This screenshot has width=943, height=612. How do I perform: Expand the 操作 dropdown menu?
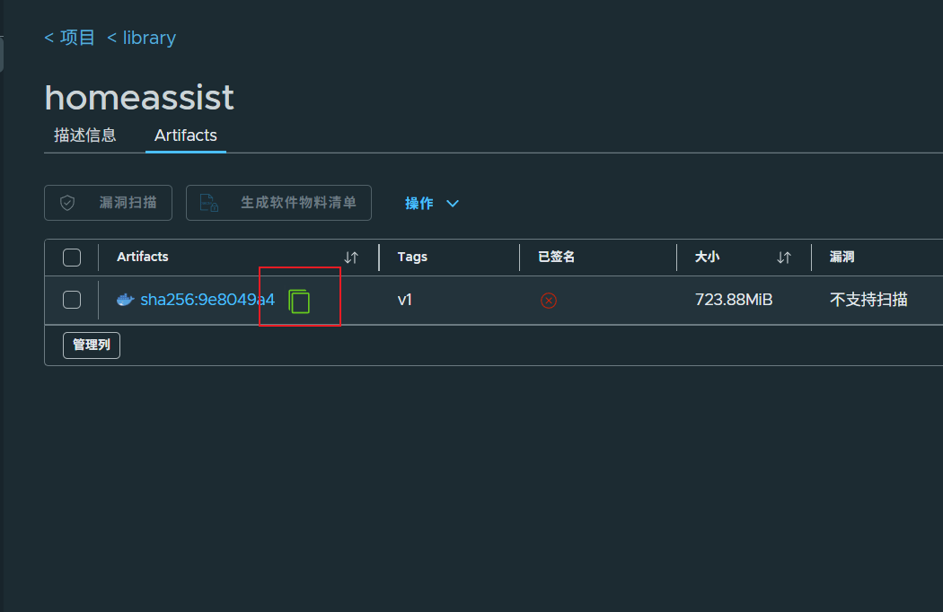[x=432, y=203]
